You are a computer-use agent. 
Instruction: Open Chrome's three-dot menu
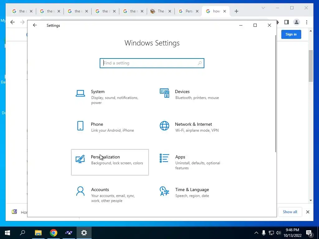click(x=307, y=22)
